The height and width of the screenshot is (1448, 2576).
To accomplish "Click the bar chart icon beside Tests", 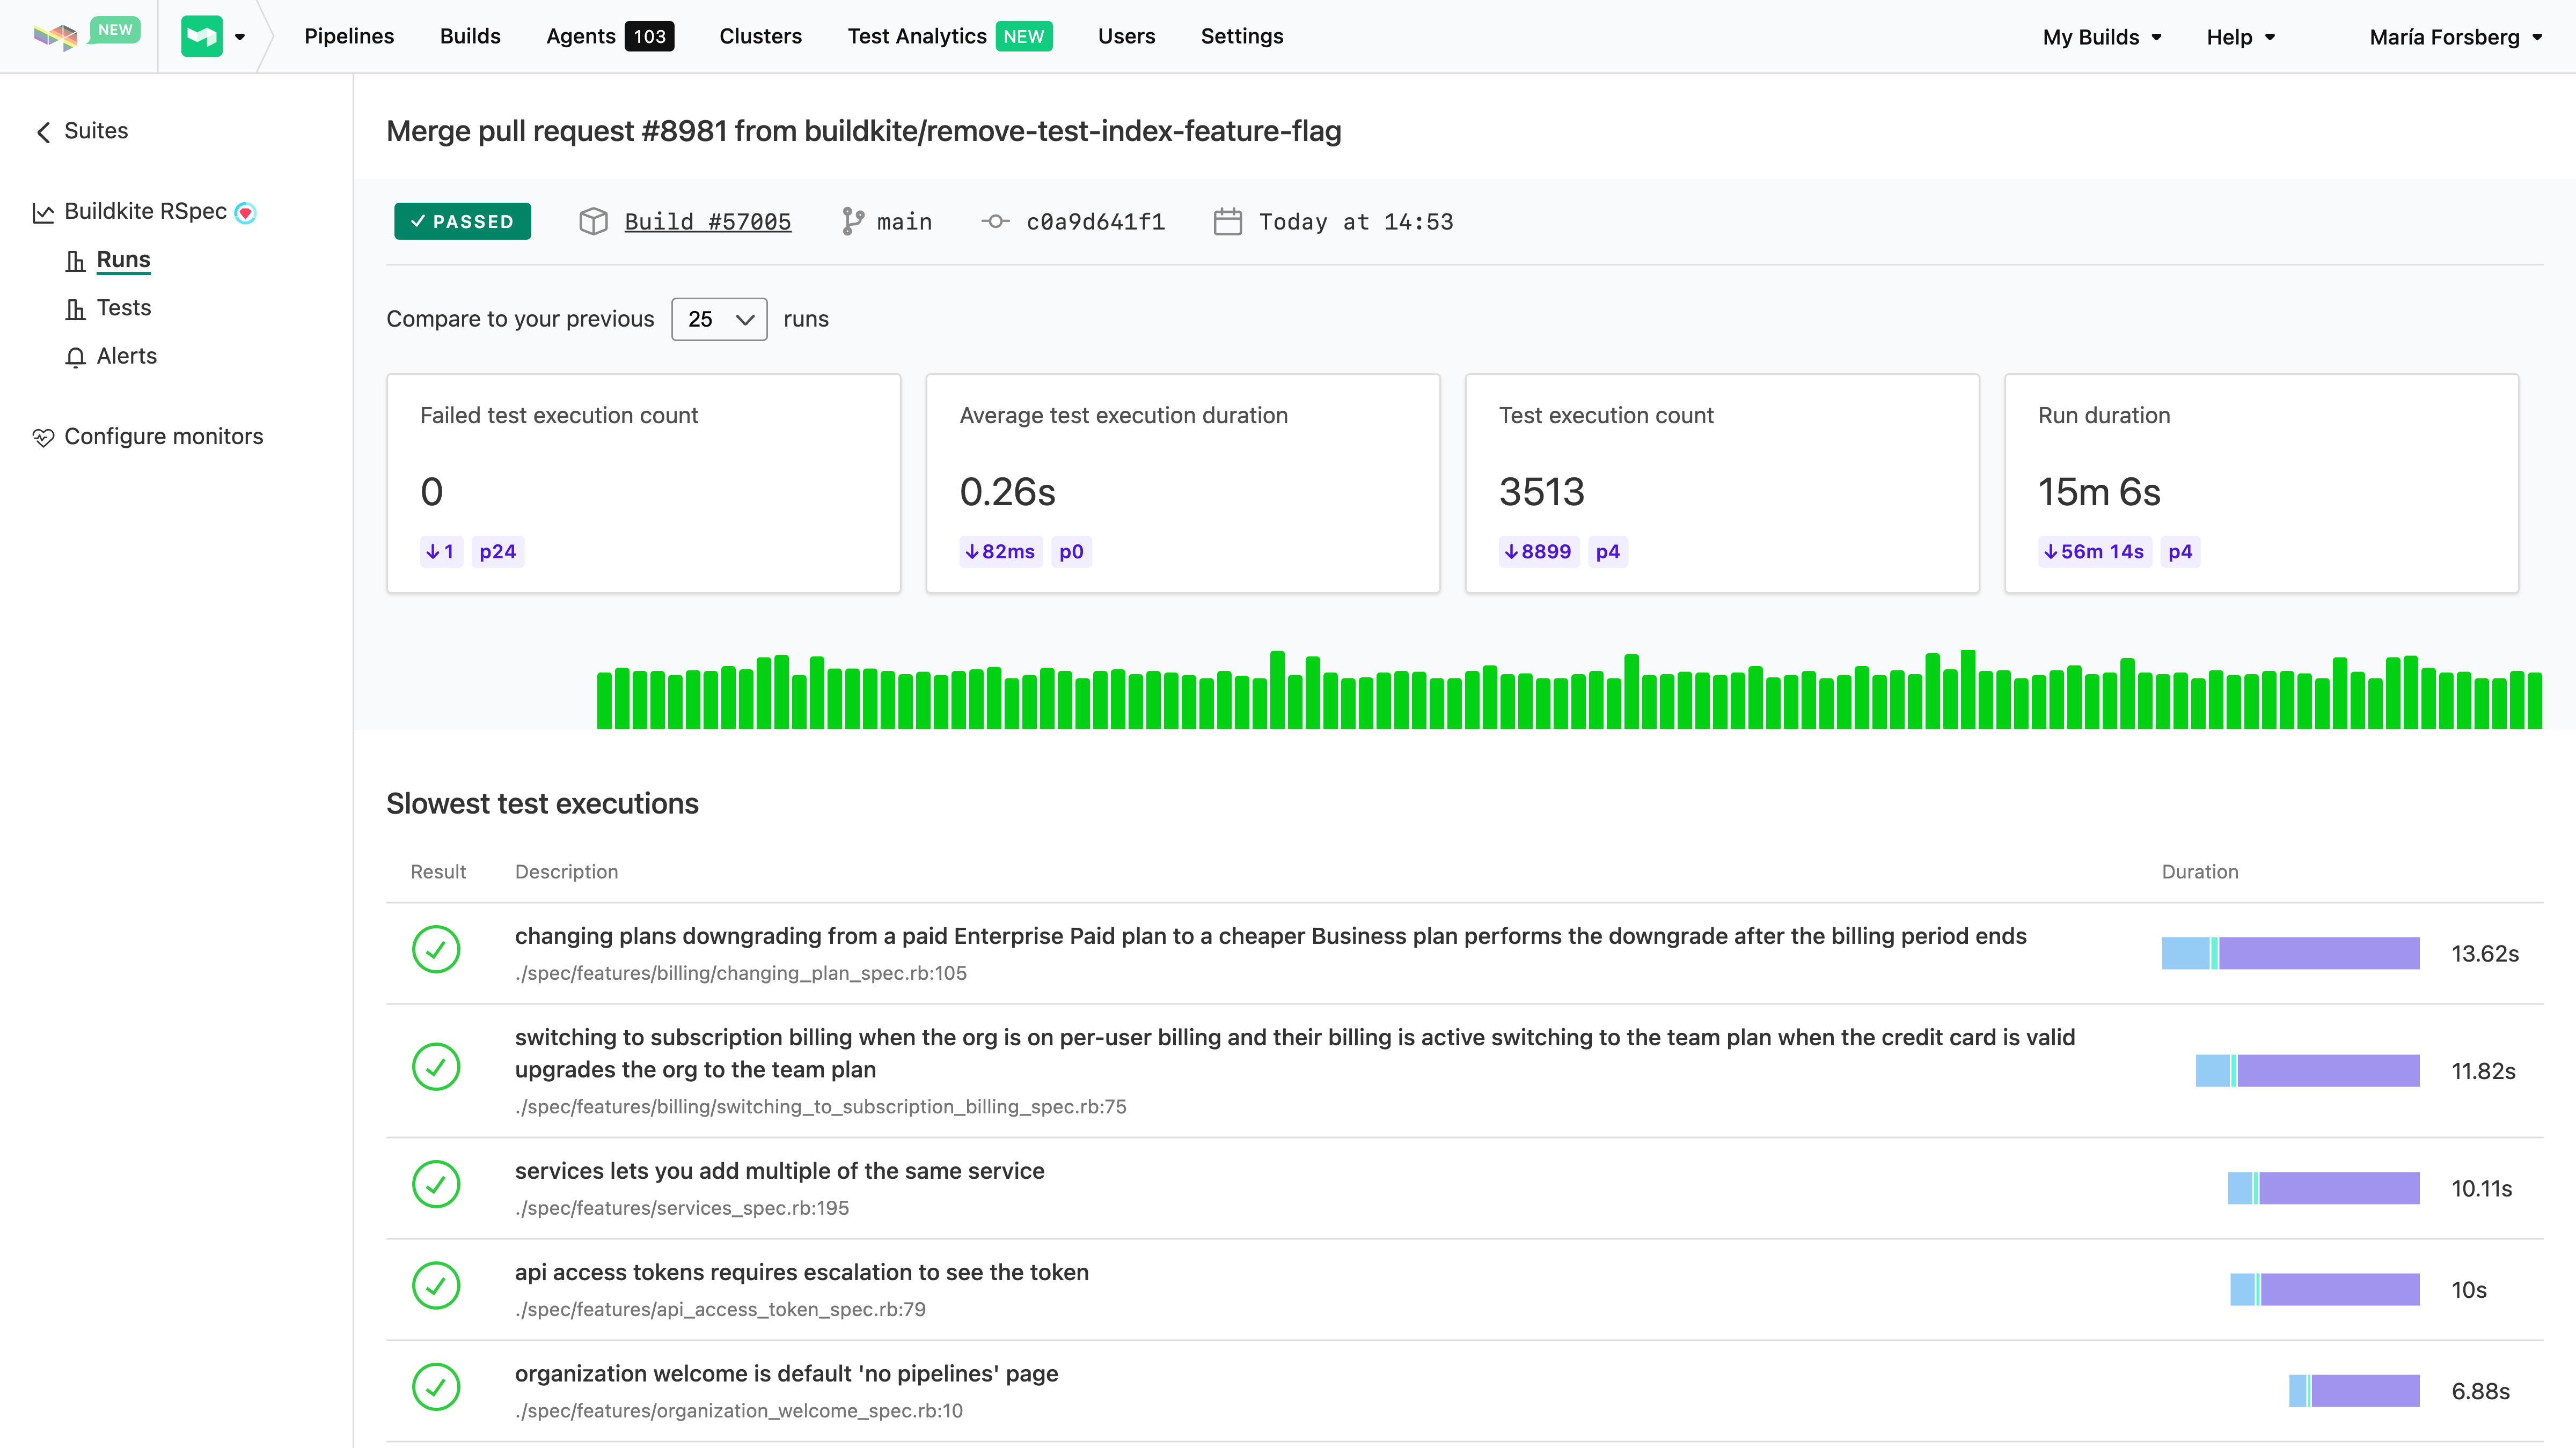I will click(x=75, y=309).
